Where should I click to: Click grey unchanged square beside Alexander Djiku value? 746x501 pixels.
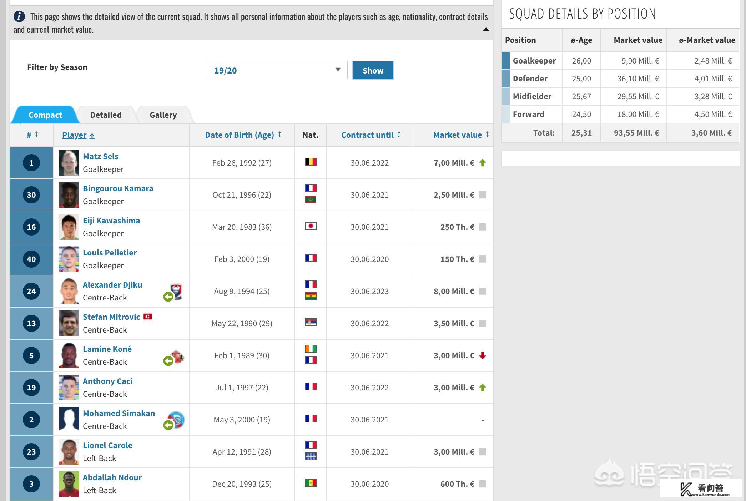[x=483, y=291]
